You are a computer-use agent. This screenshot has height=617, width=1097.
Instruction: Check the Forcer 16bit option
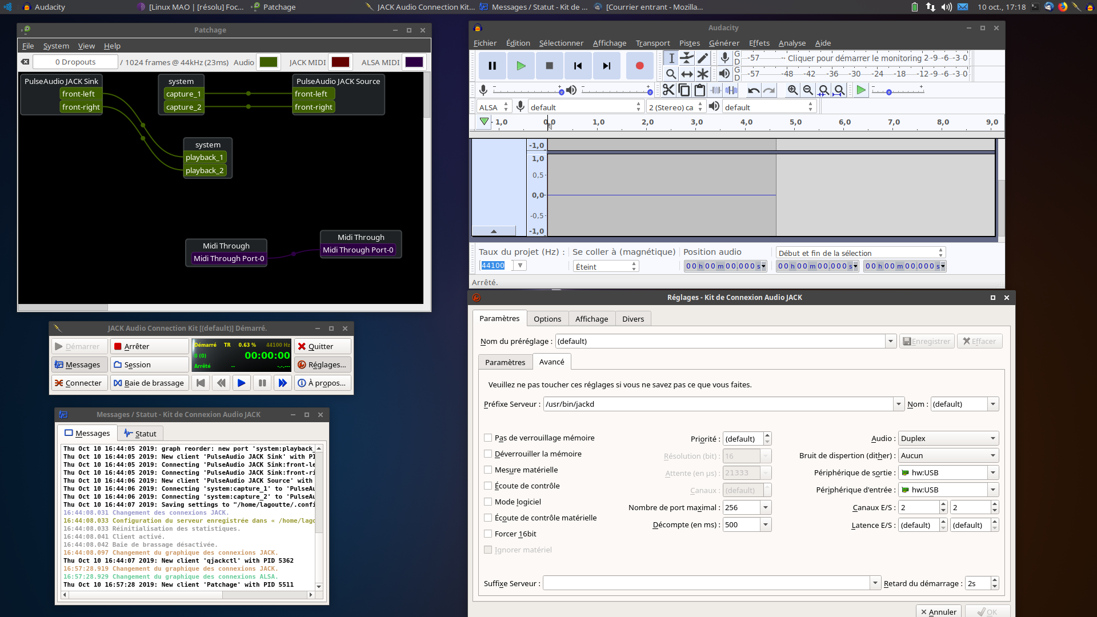point(488,534)
